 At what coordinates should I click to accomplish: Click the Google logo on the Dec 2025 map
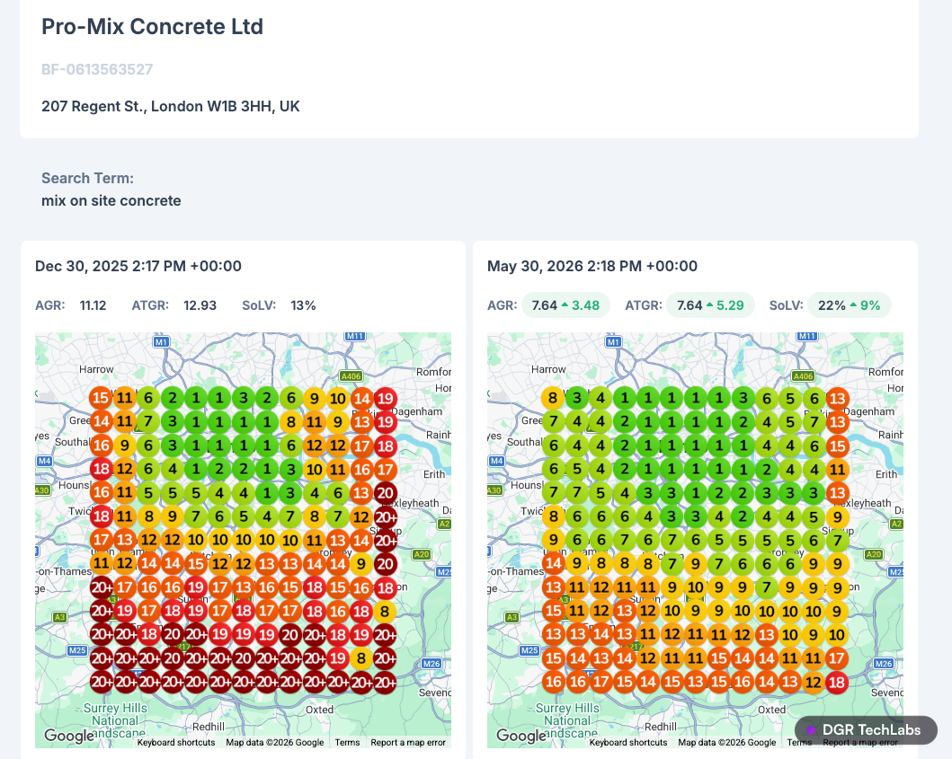68,736
